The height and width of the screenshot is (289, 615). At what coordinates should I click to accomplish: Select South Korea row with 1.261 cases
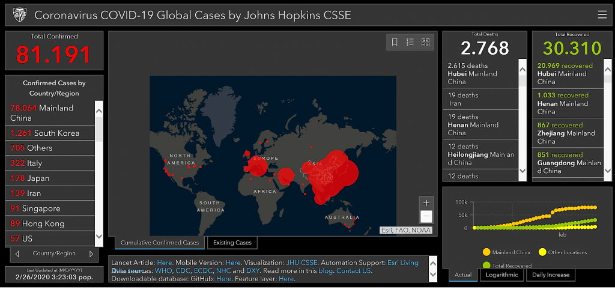tap(50, 133)
